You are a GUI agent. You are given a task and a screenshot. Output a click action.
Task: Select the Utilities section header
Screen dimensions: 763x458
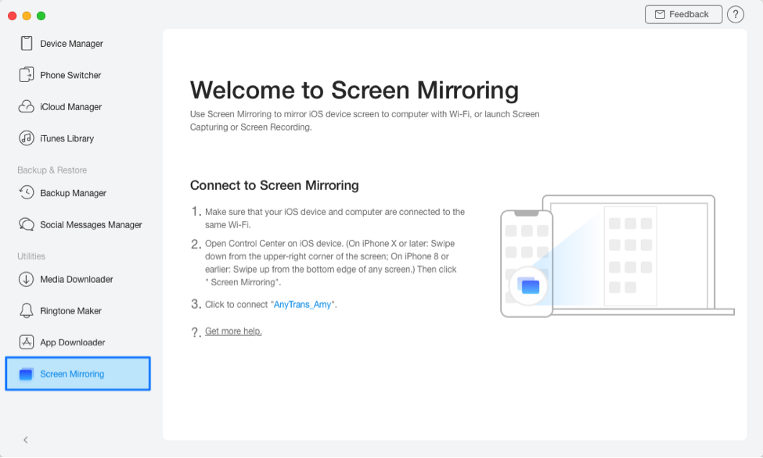coord(30,256)
